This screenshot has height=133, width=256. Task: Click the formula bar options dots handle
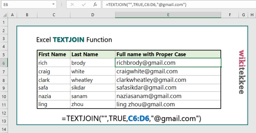[62, 5]
